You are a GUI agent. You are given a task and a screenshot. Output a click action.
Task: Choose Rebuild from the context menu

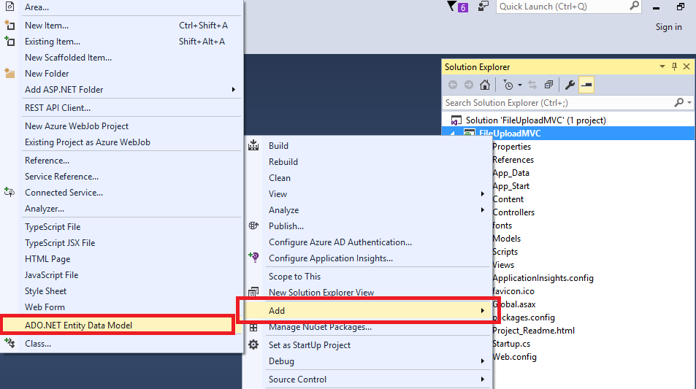(x=283, y=162)
